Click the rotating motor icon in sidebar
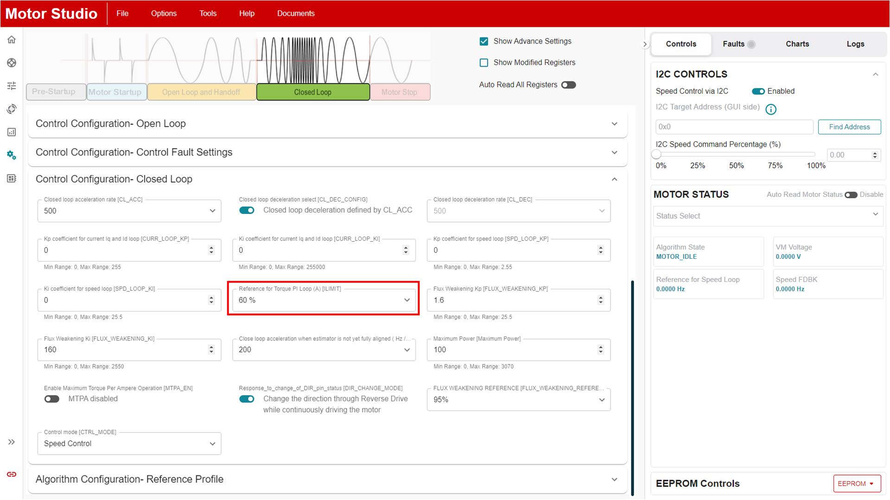Image resolution: width=890 pixels, height=500 pixels. click(12, 109)
